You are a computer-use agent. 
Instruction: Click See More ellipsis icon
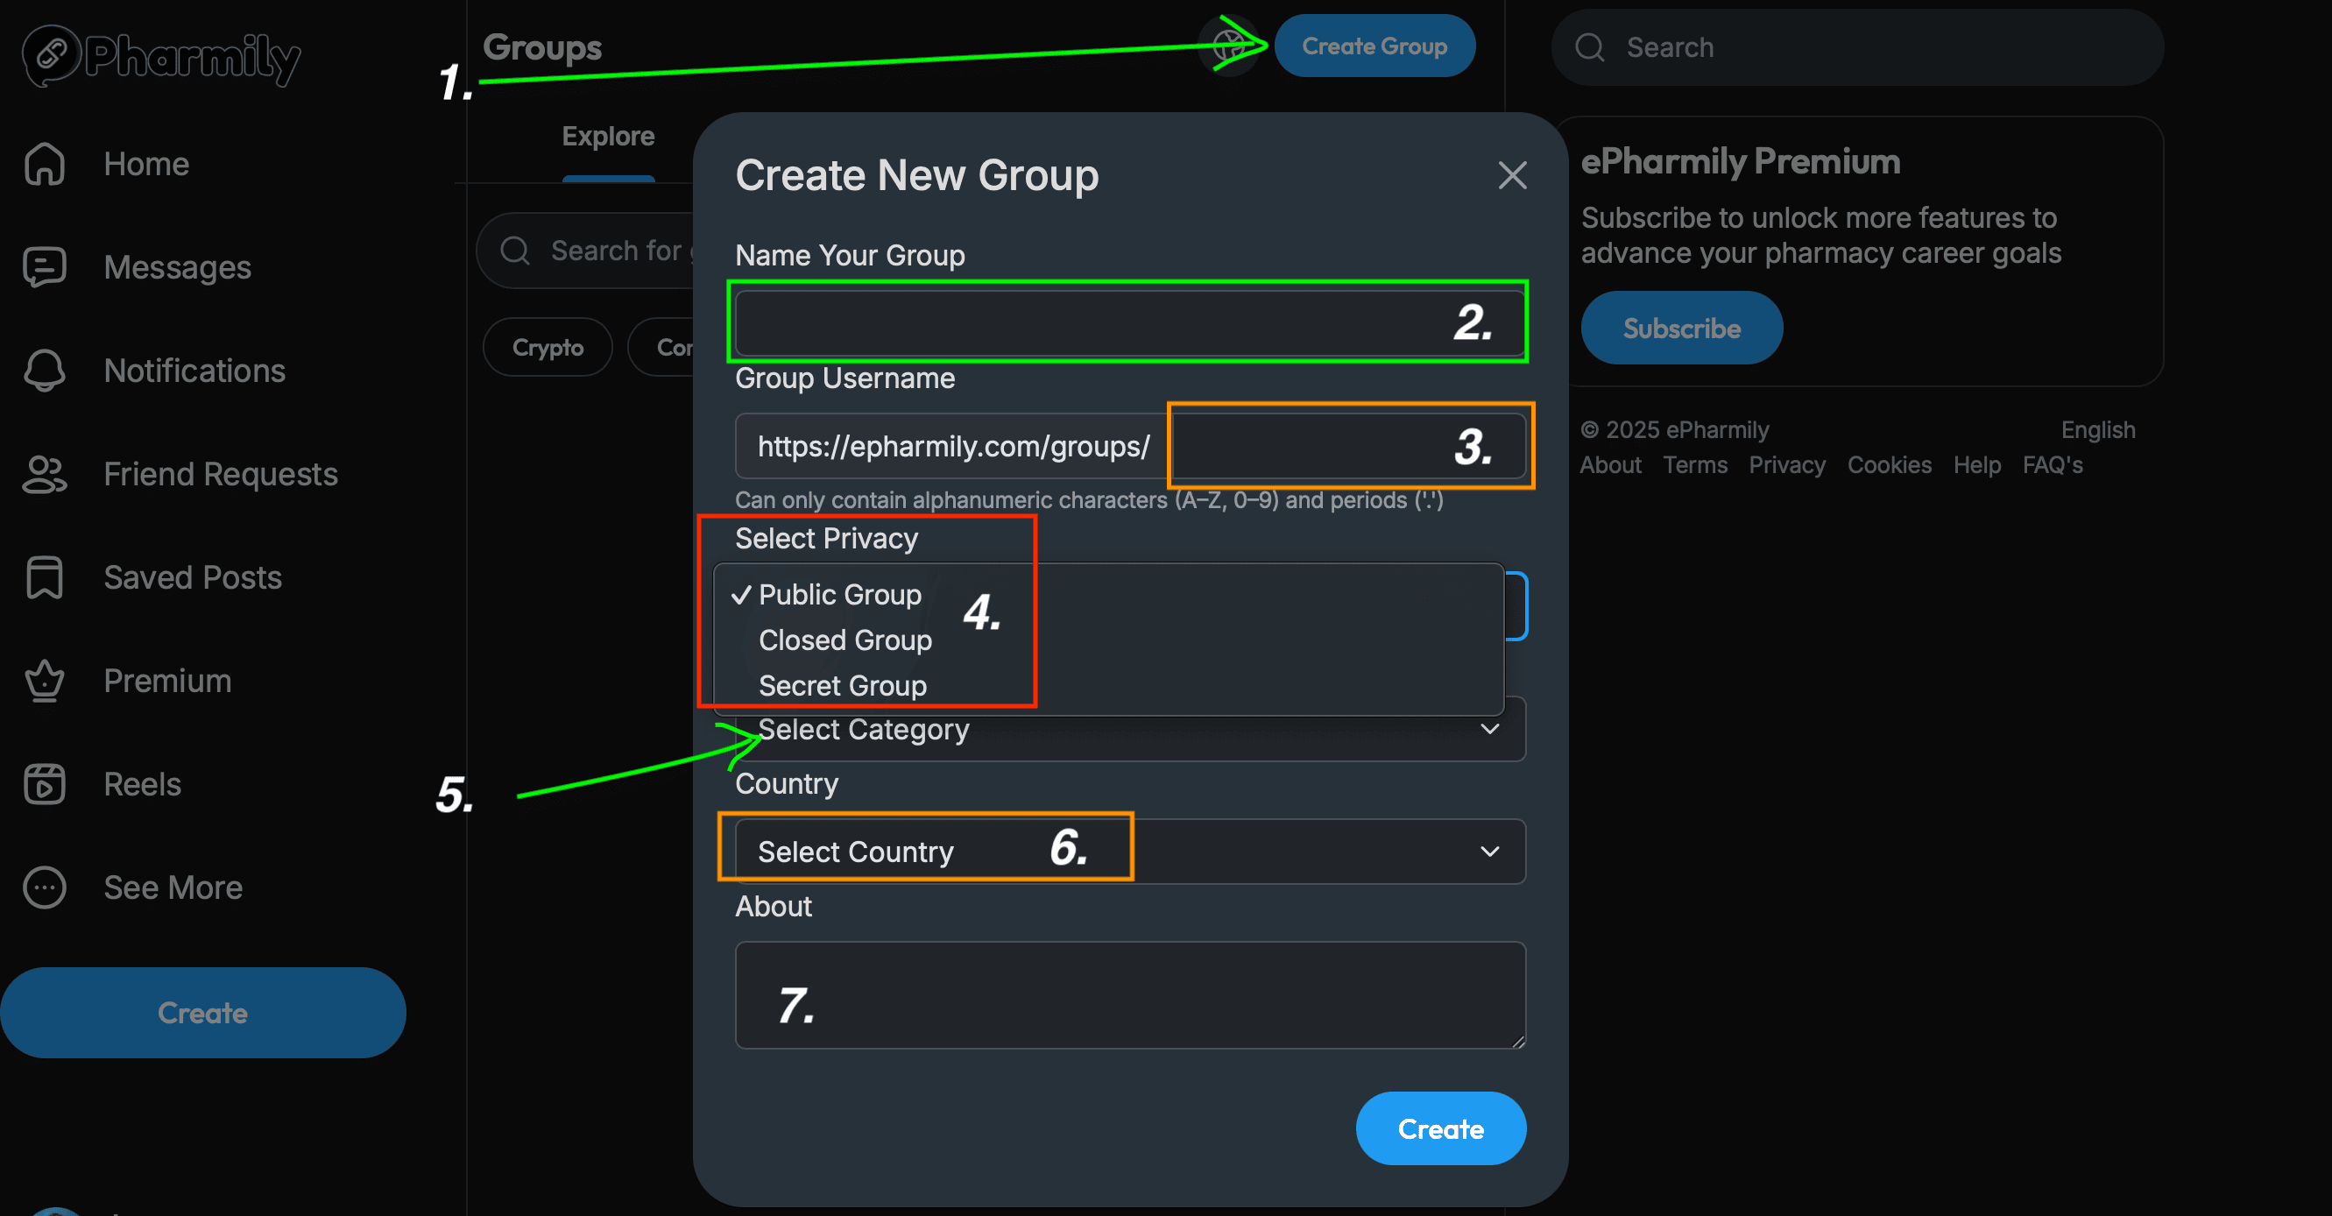[45, 887]
